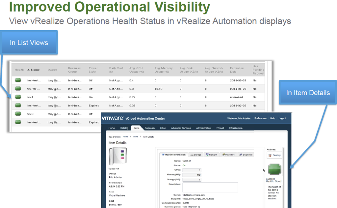337x208 pixels.
Task: Open the Catalog menu tab
Action: (124, 128)
